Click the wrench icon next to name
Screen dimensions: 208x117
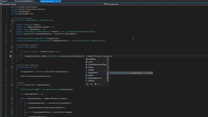point(86,62)
